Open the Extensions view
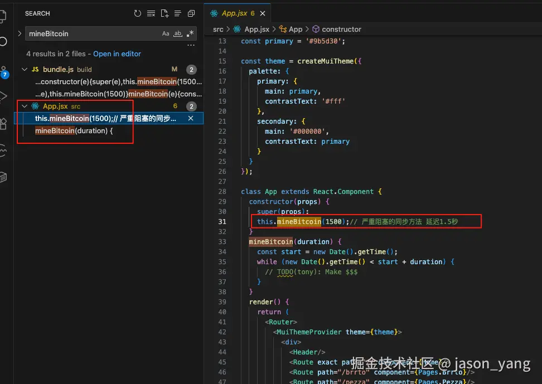This screenshot has width=542, height=384. [x=3, y=124]
